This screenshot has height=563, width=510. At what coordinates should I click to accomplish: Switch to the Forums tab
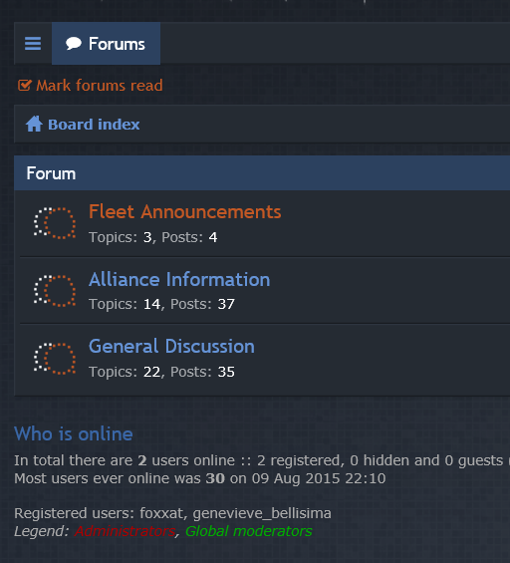coord(106,44)
